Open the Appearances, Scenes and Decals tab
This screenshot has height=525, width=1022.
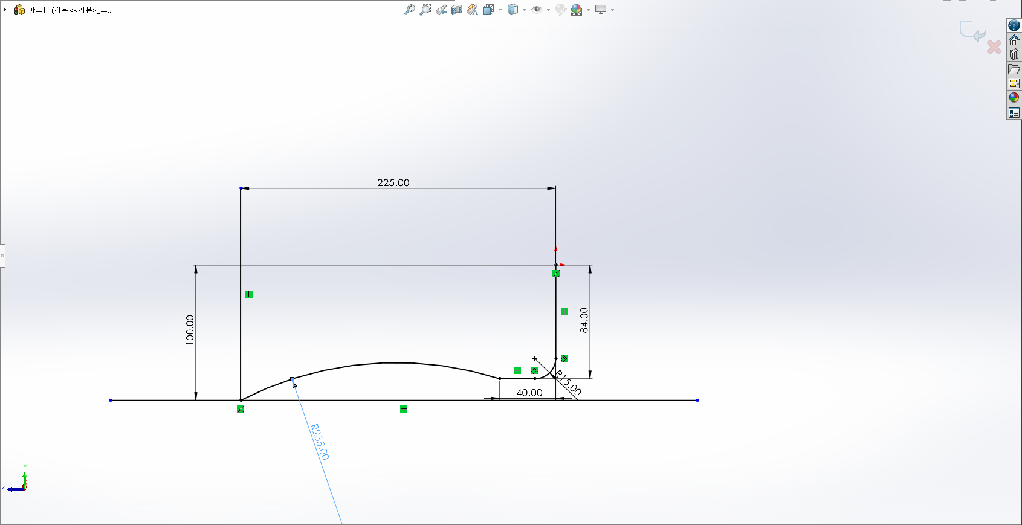click(1014, 98)
